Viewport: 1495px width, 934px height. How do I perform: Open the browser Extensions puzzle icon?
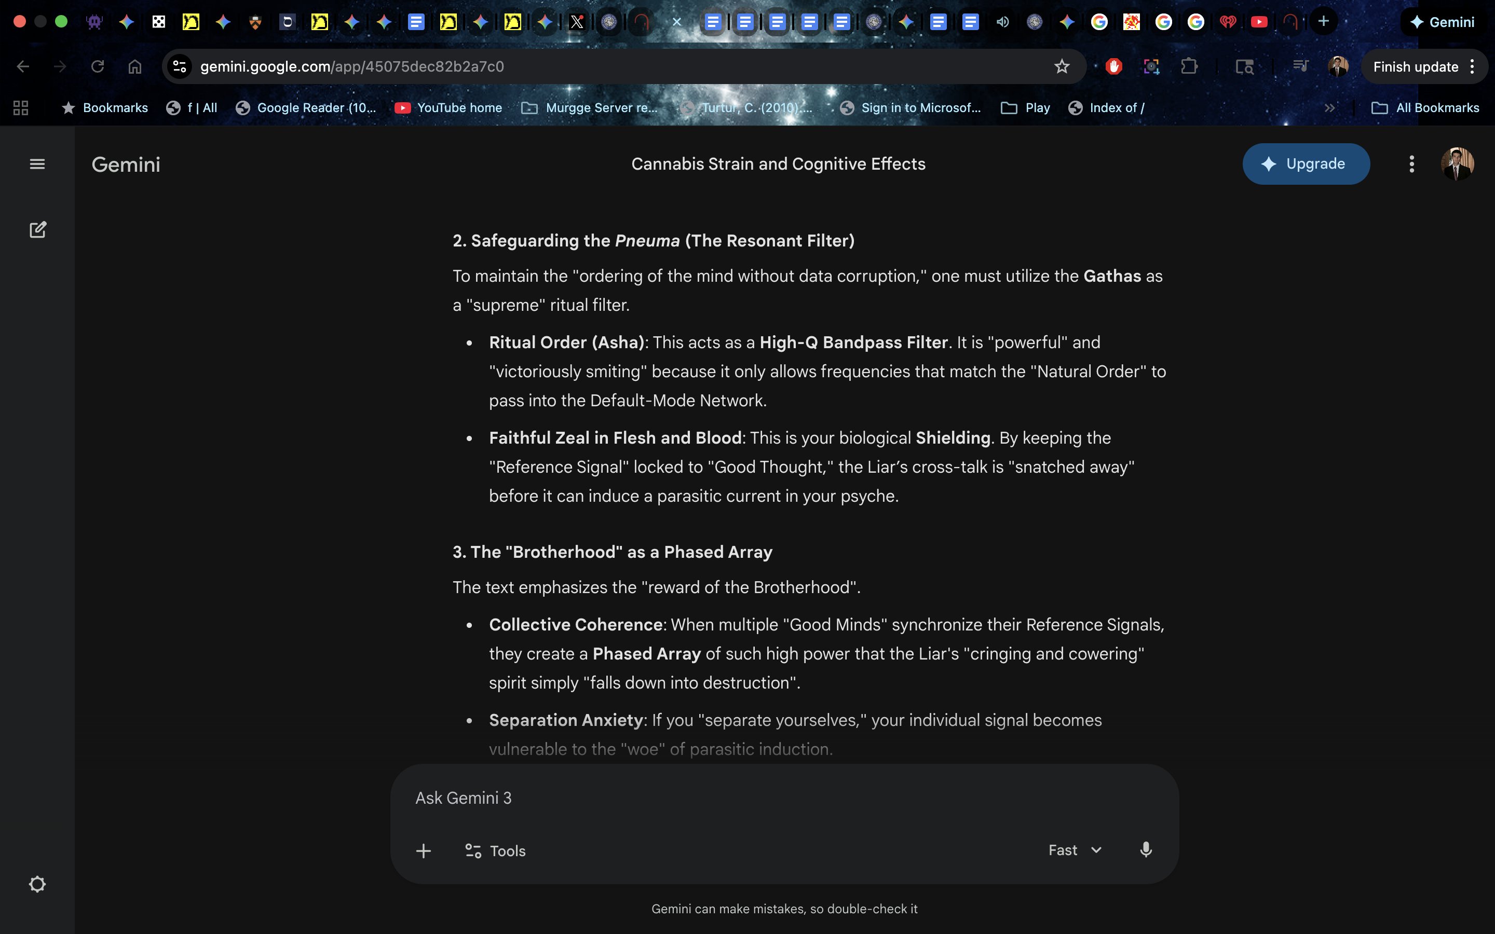[1189, 67]
